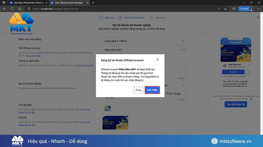Viewport: 263px width, 147px height.
Task: Open InPrivate profile button
Action: pos(246,9)
